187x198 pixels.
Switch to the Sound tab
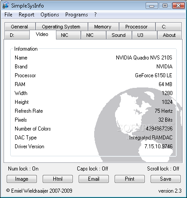[119, 35]
